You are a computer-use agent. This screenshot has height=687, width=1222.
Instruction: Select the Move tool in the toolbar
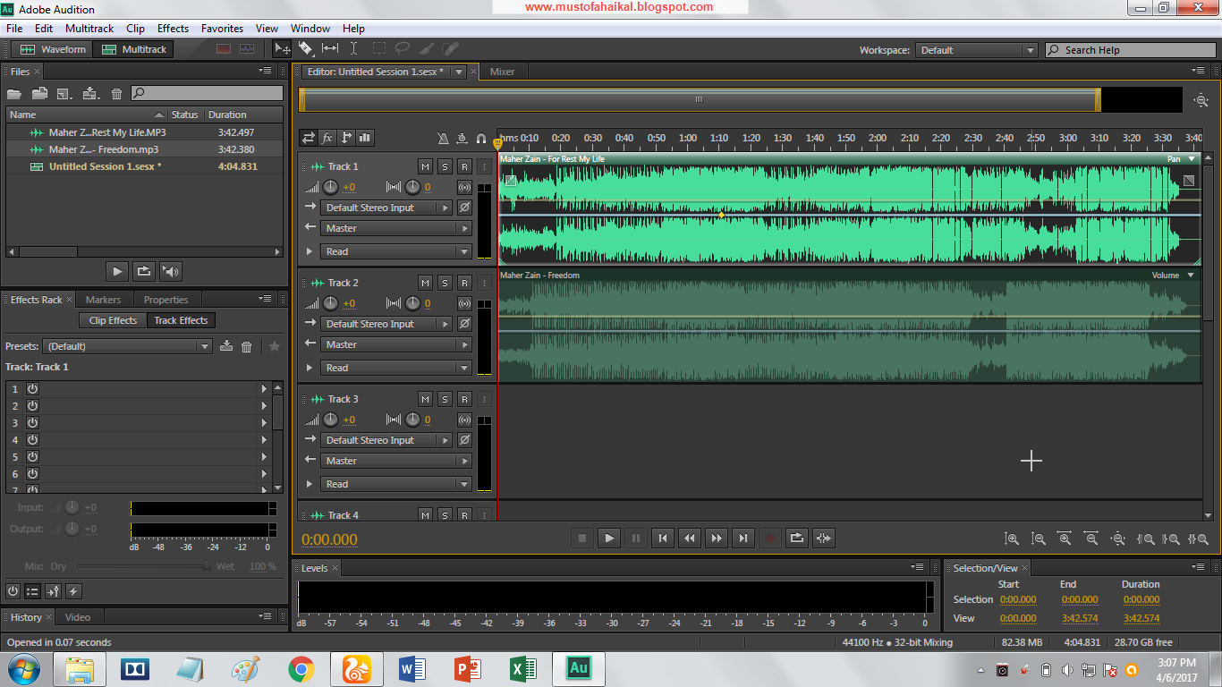pos(282,49)
